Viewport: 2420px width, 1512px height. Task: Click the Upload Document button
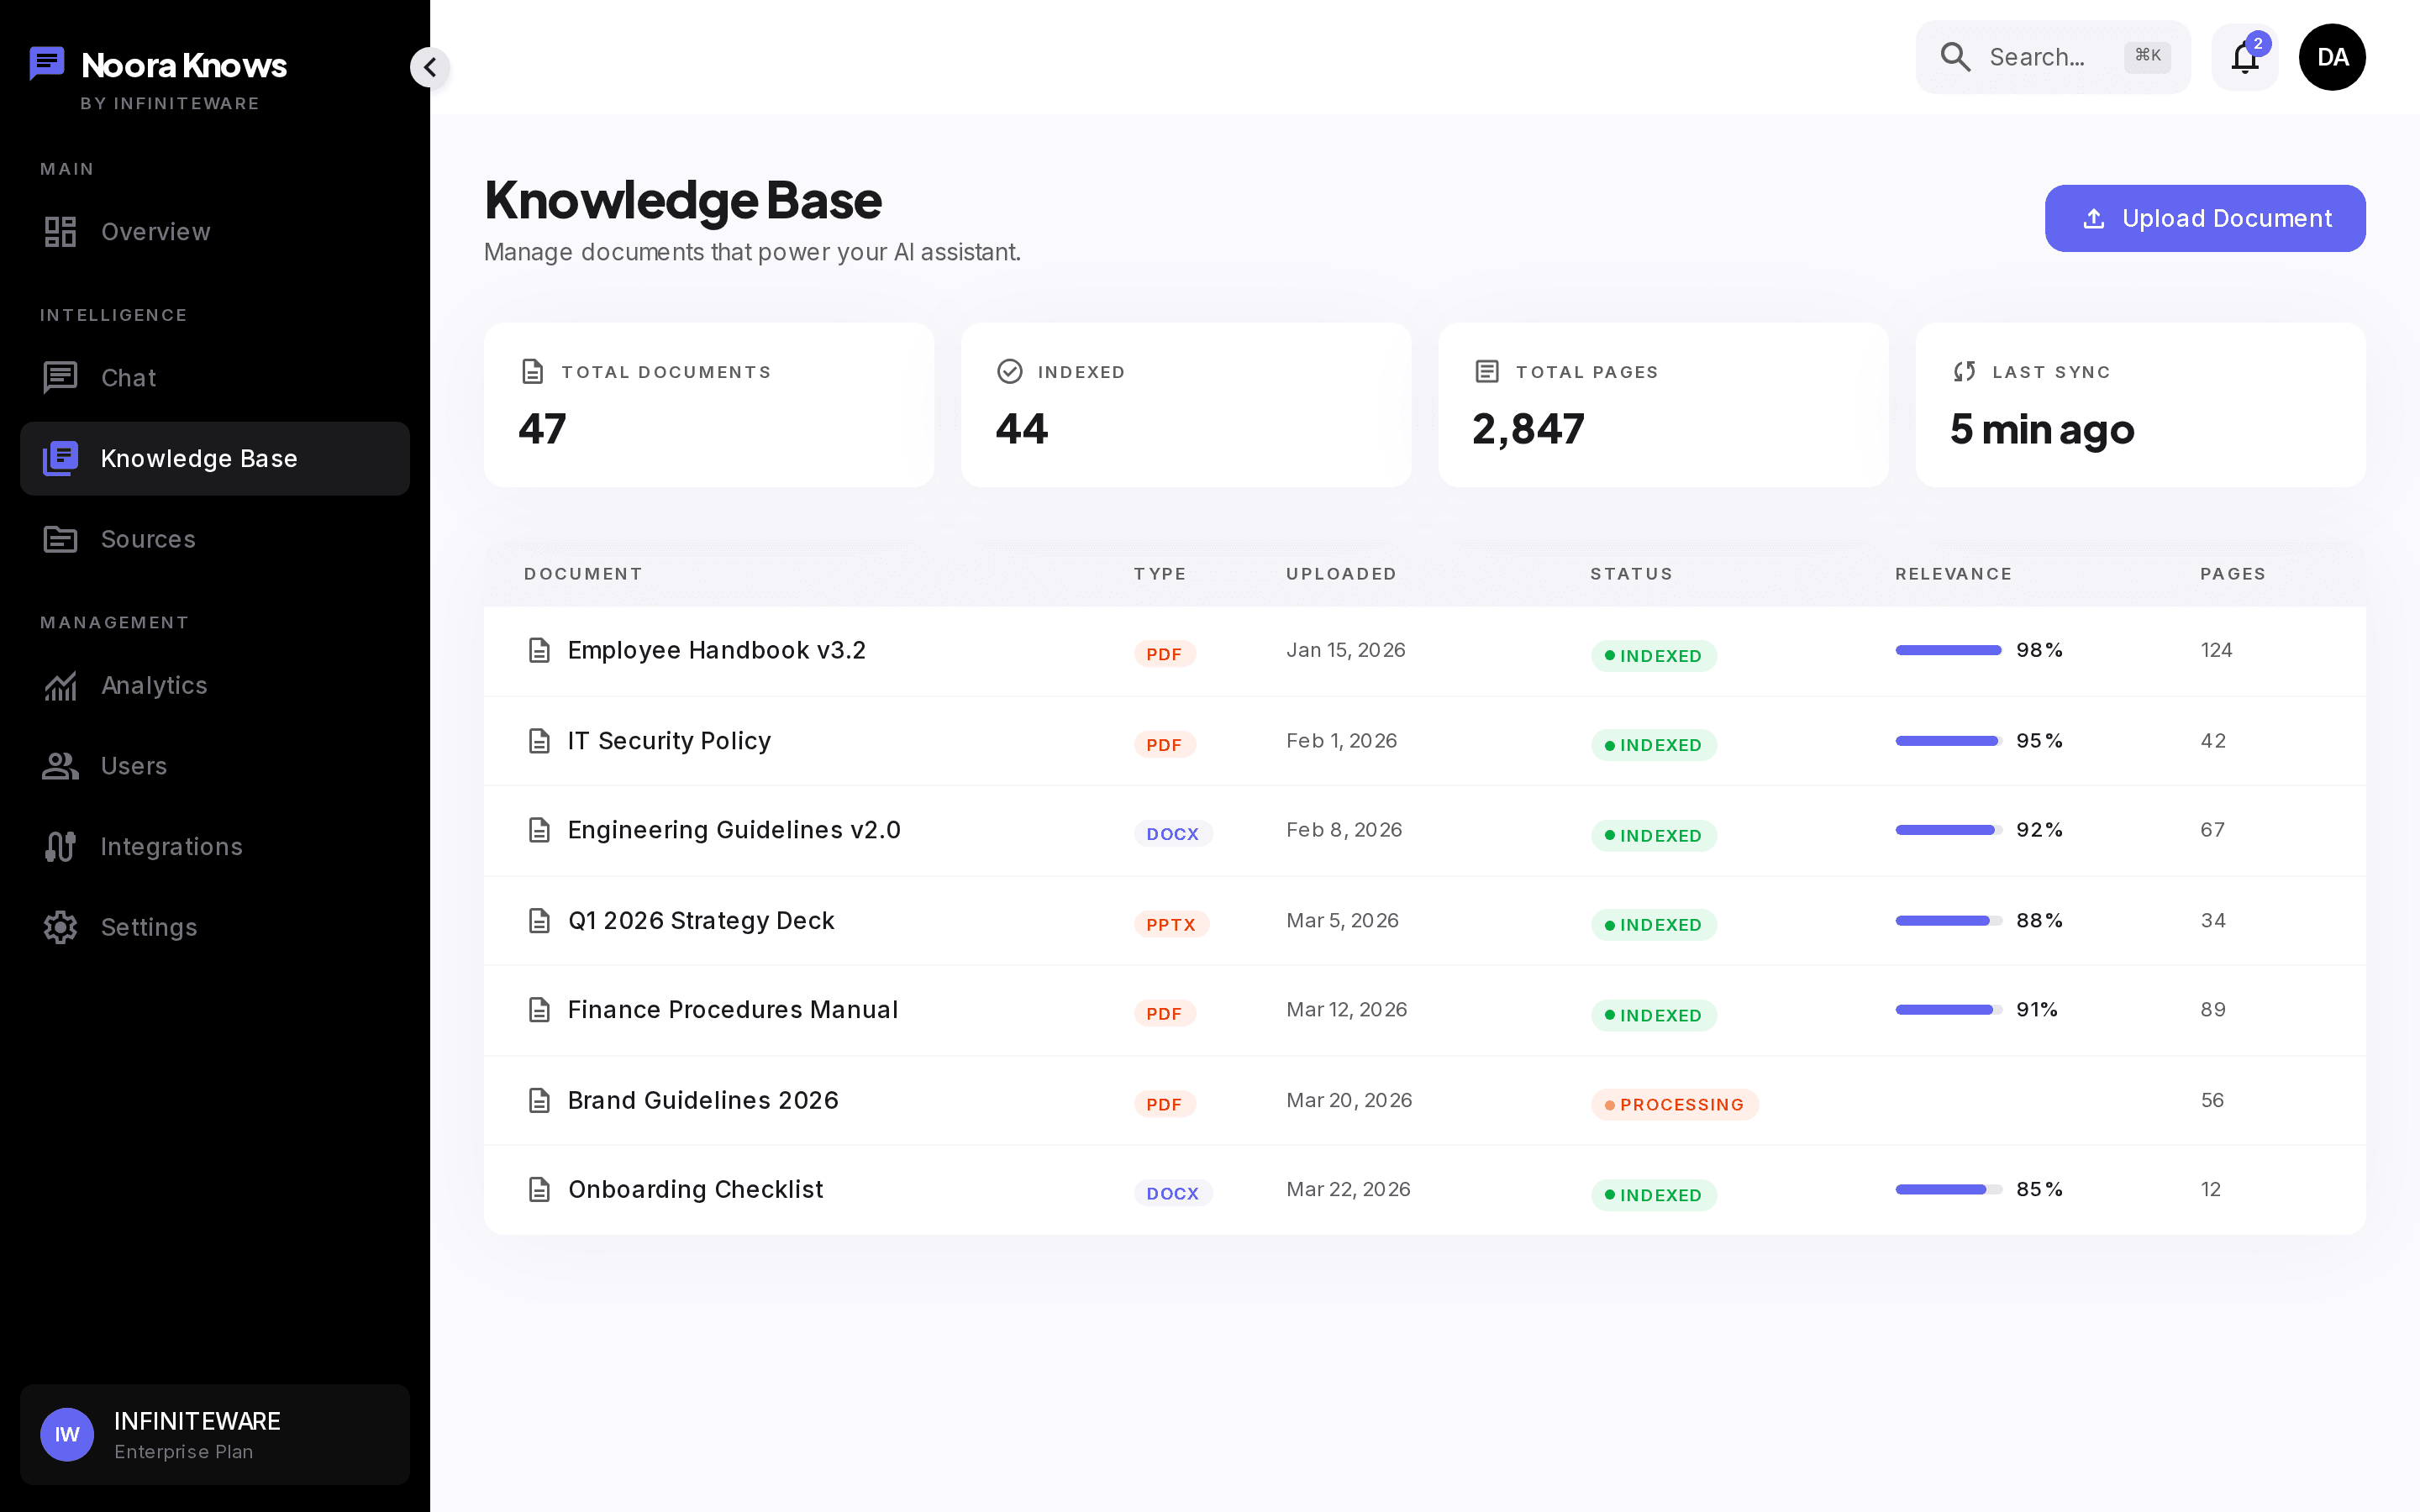(2205, 218)
